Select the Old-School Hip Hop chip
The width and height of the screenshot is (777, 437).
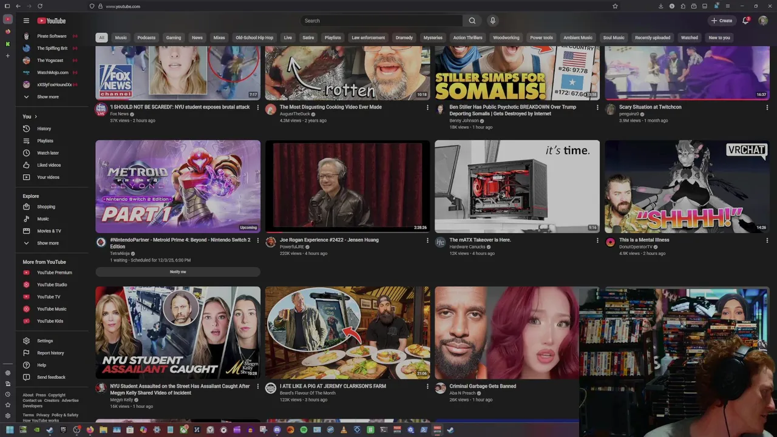click(254, 38)
